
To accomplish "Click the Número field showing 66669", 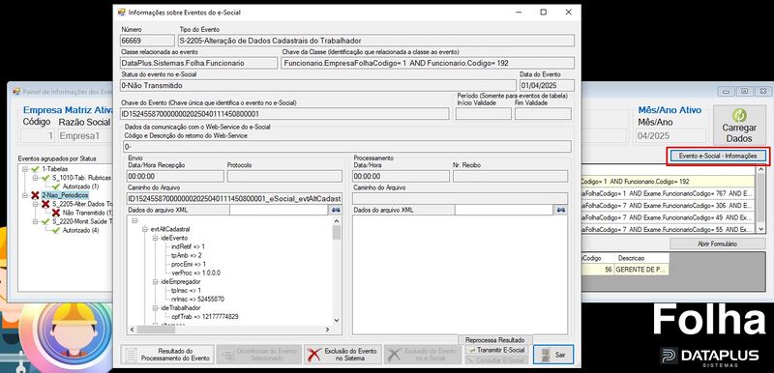I will pos(147,41).
